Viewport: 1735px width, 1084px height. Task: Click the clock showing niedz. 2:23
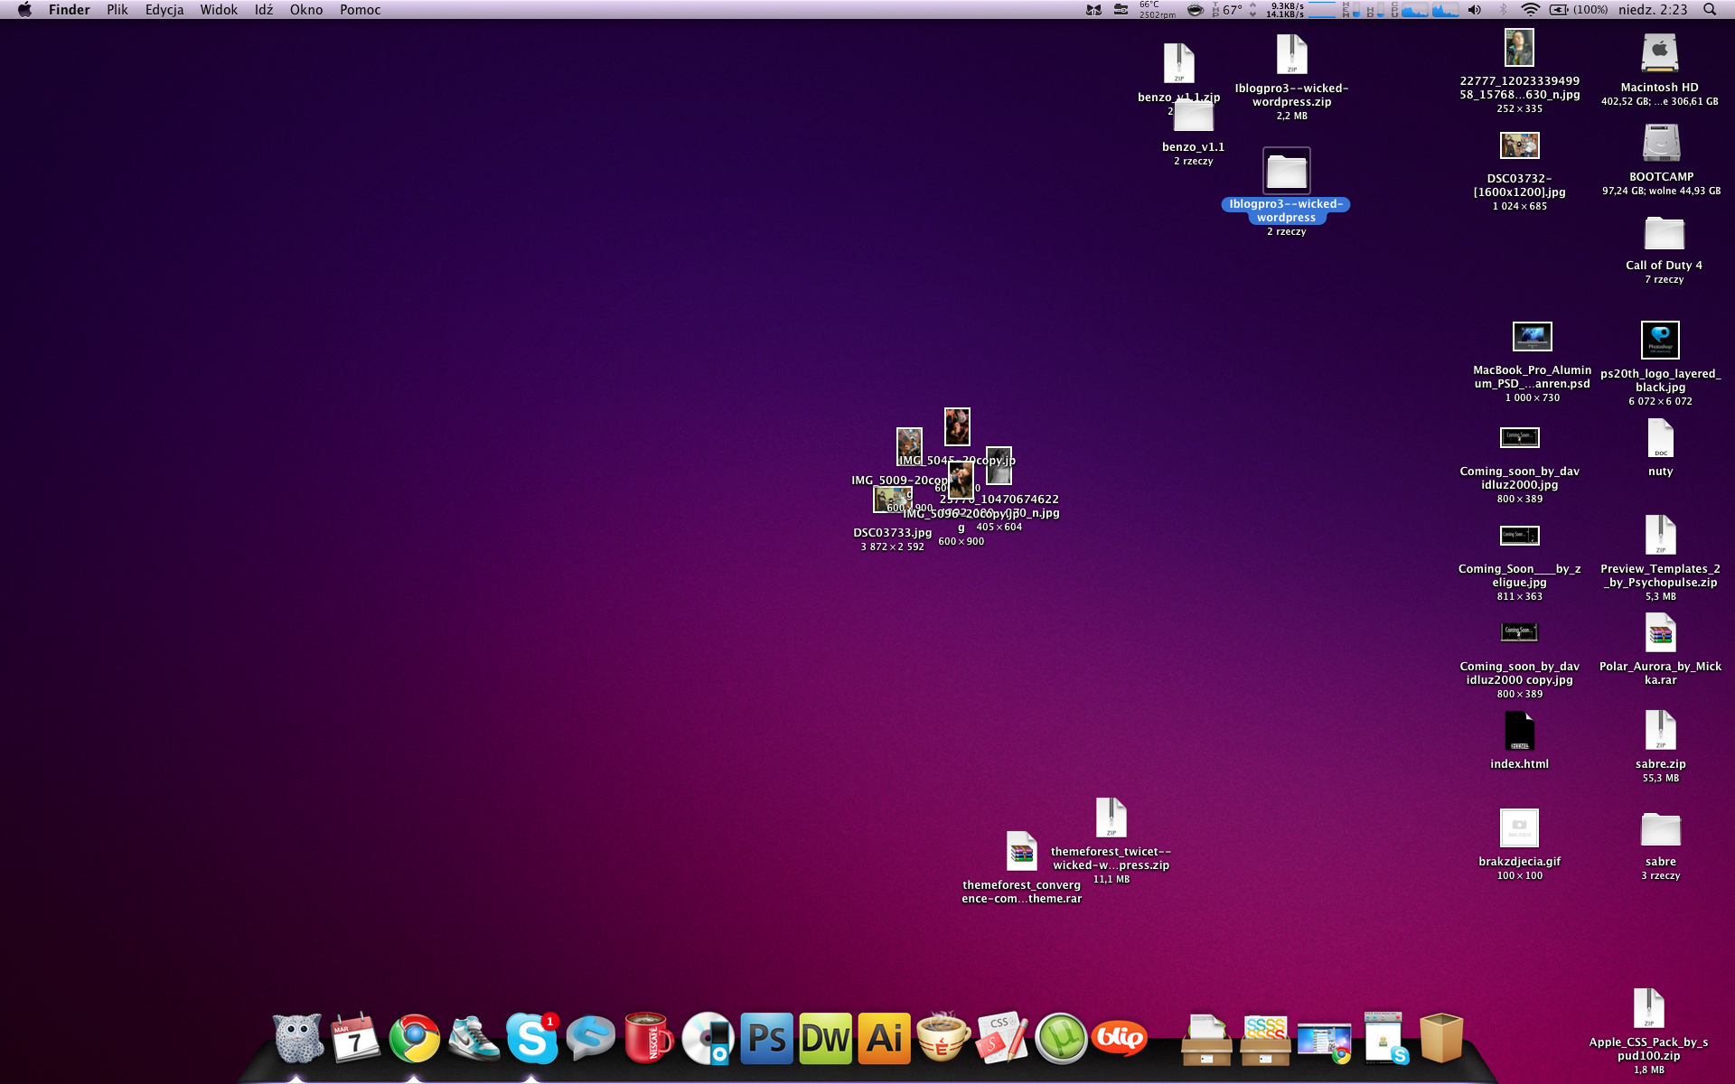click(x=1653, y=10)
